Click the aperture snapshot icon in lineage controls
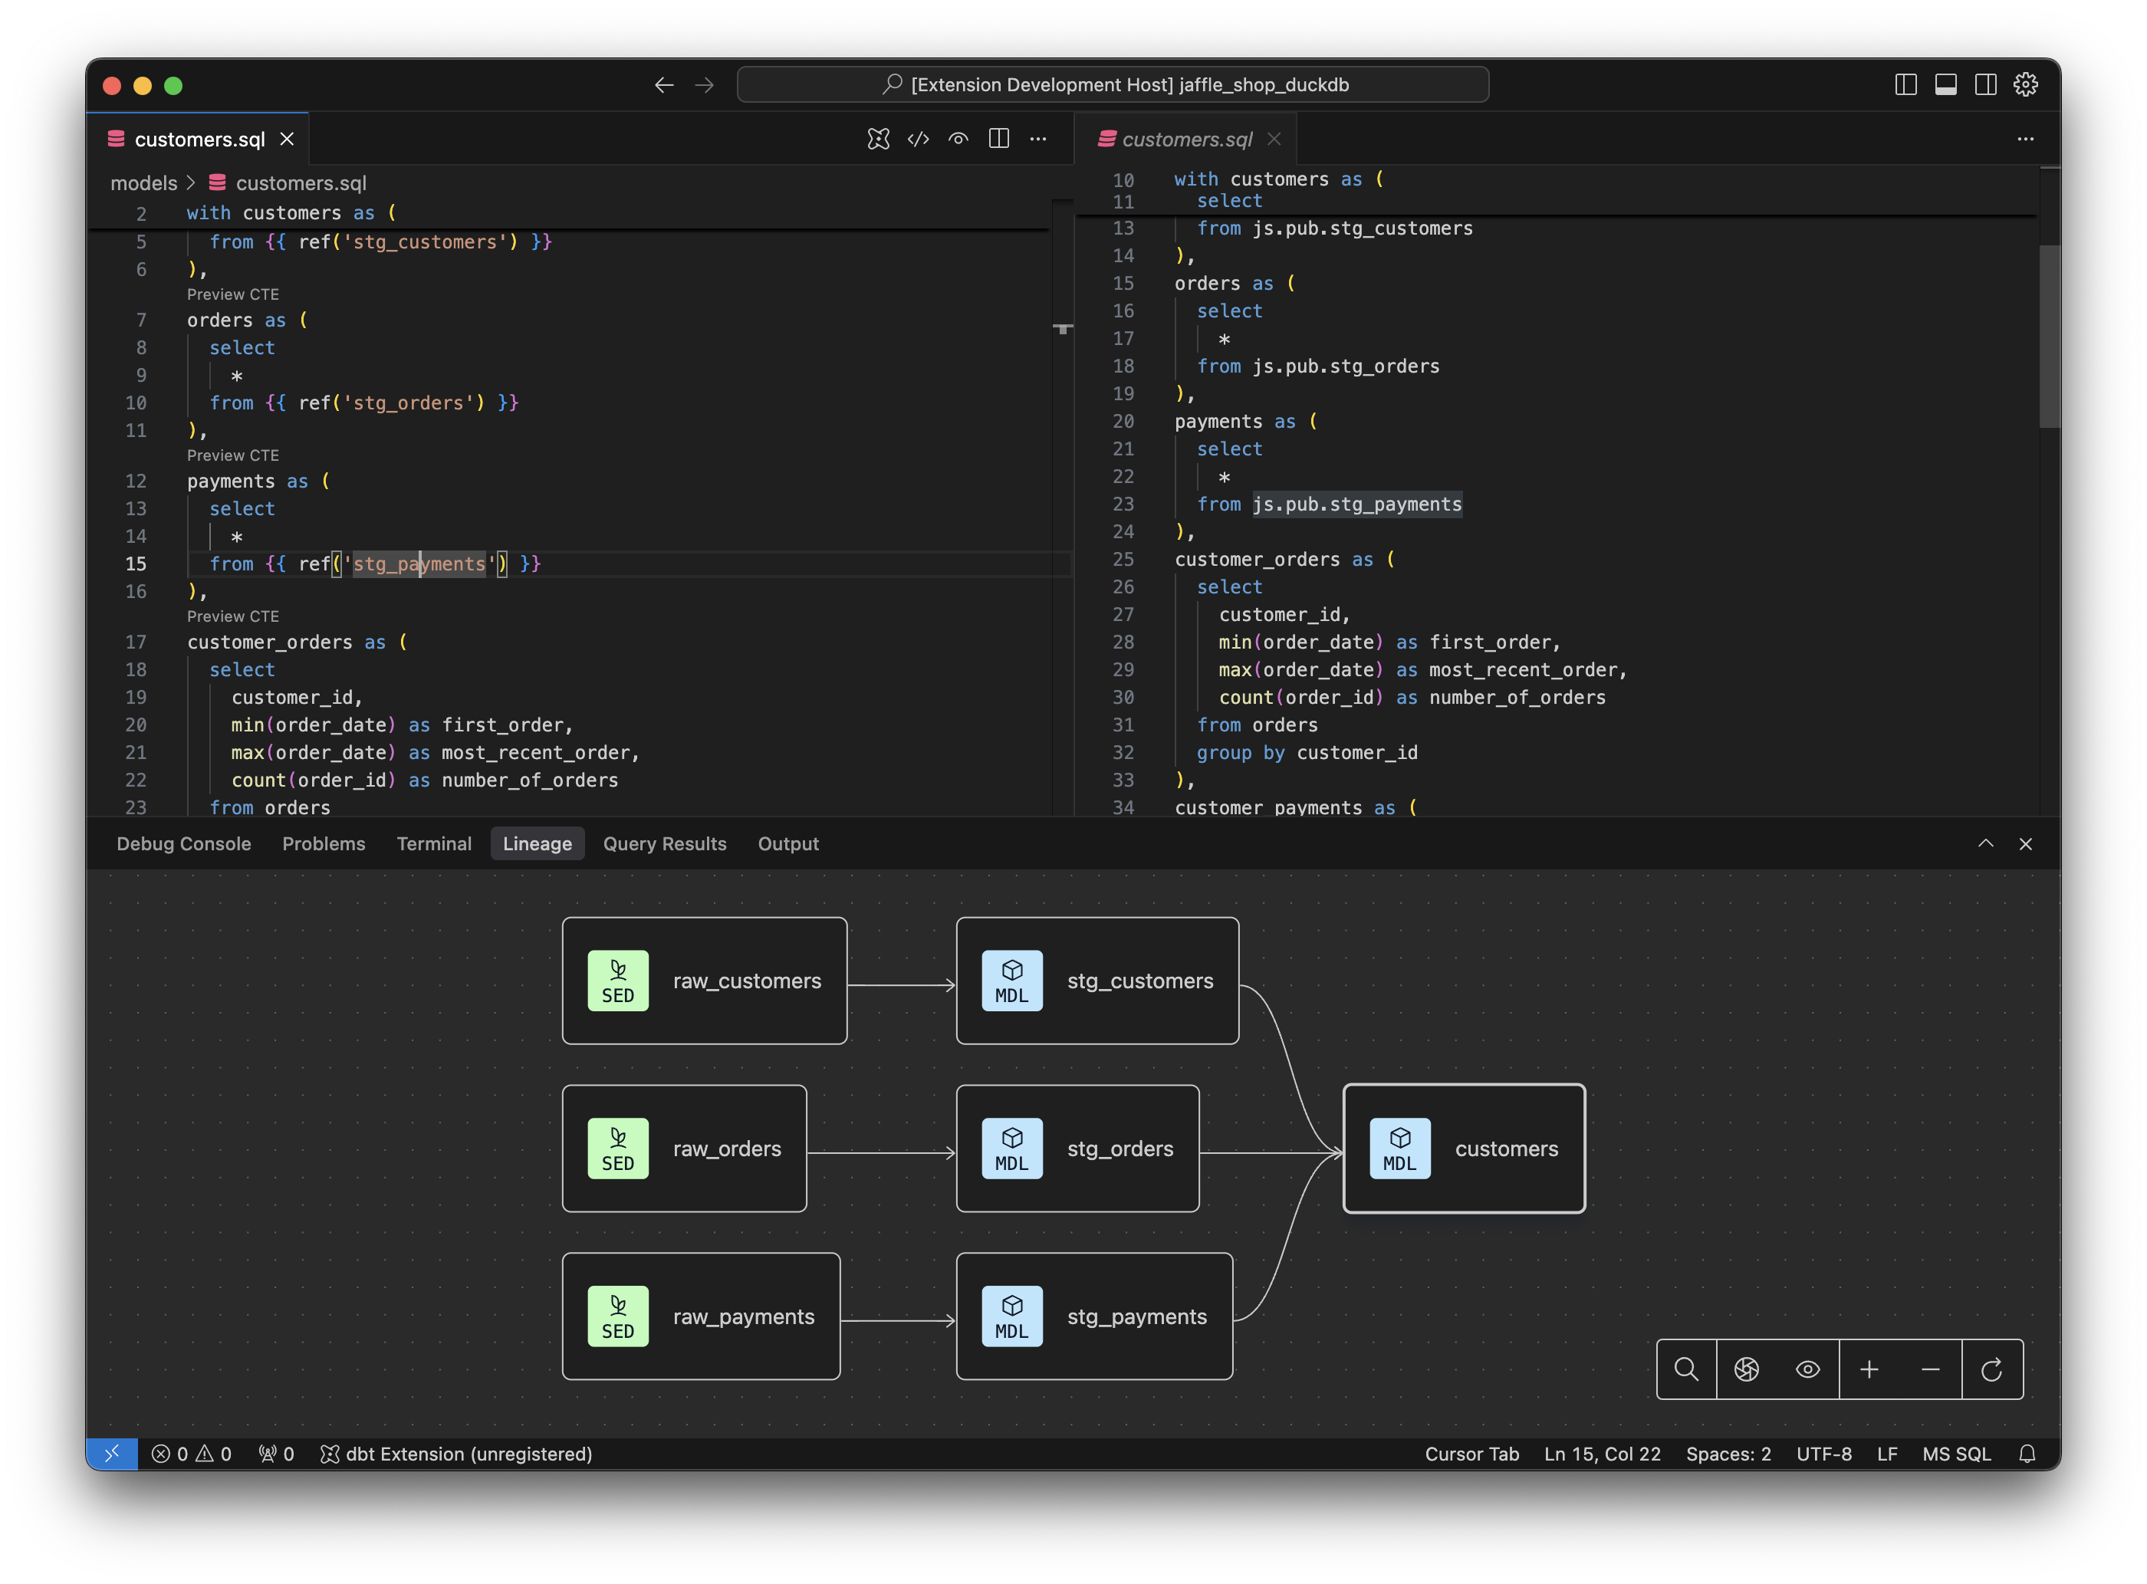Viewport: 2147px width, 1584px height. [1748, 1369]
